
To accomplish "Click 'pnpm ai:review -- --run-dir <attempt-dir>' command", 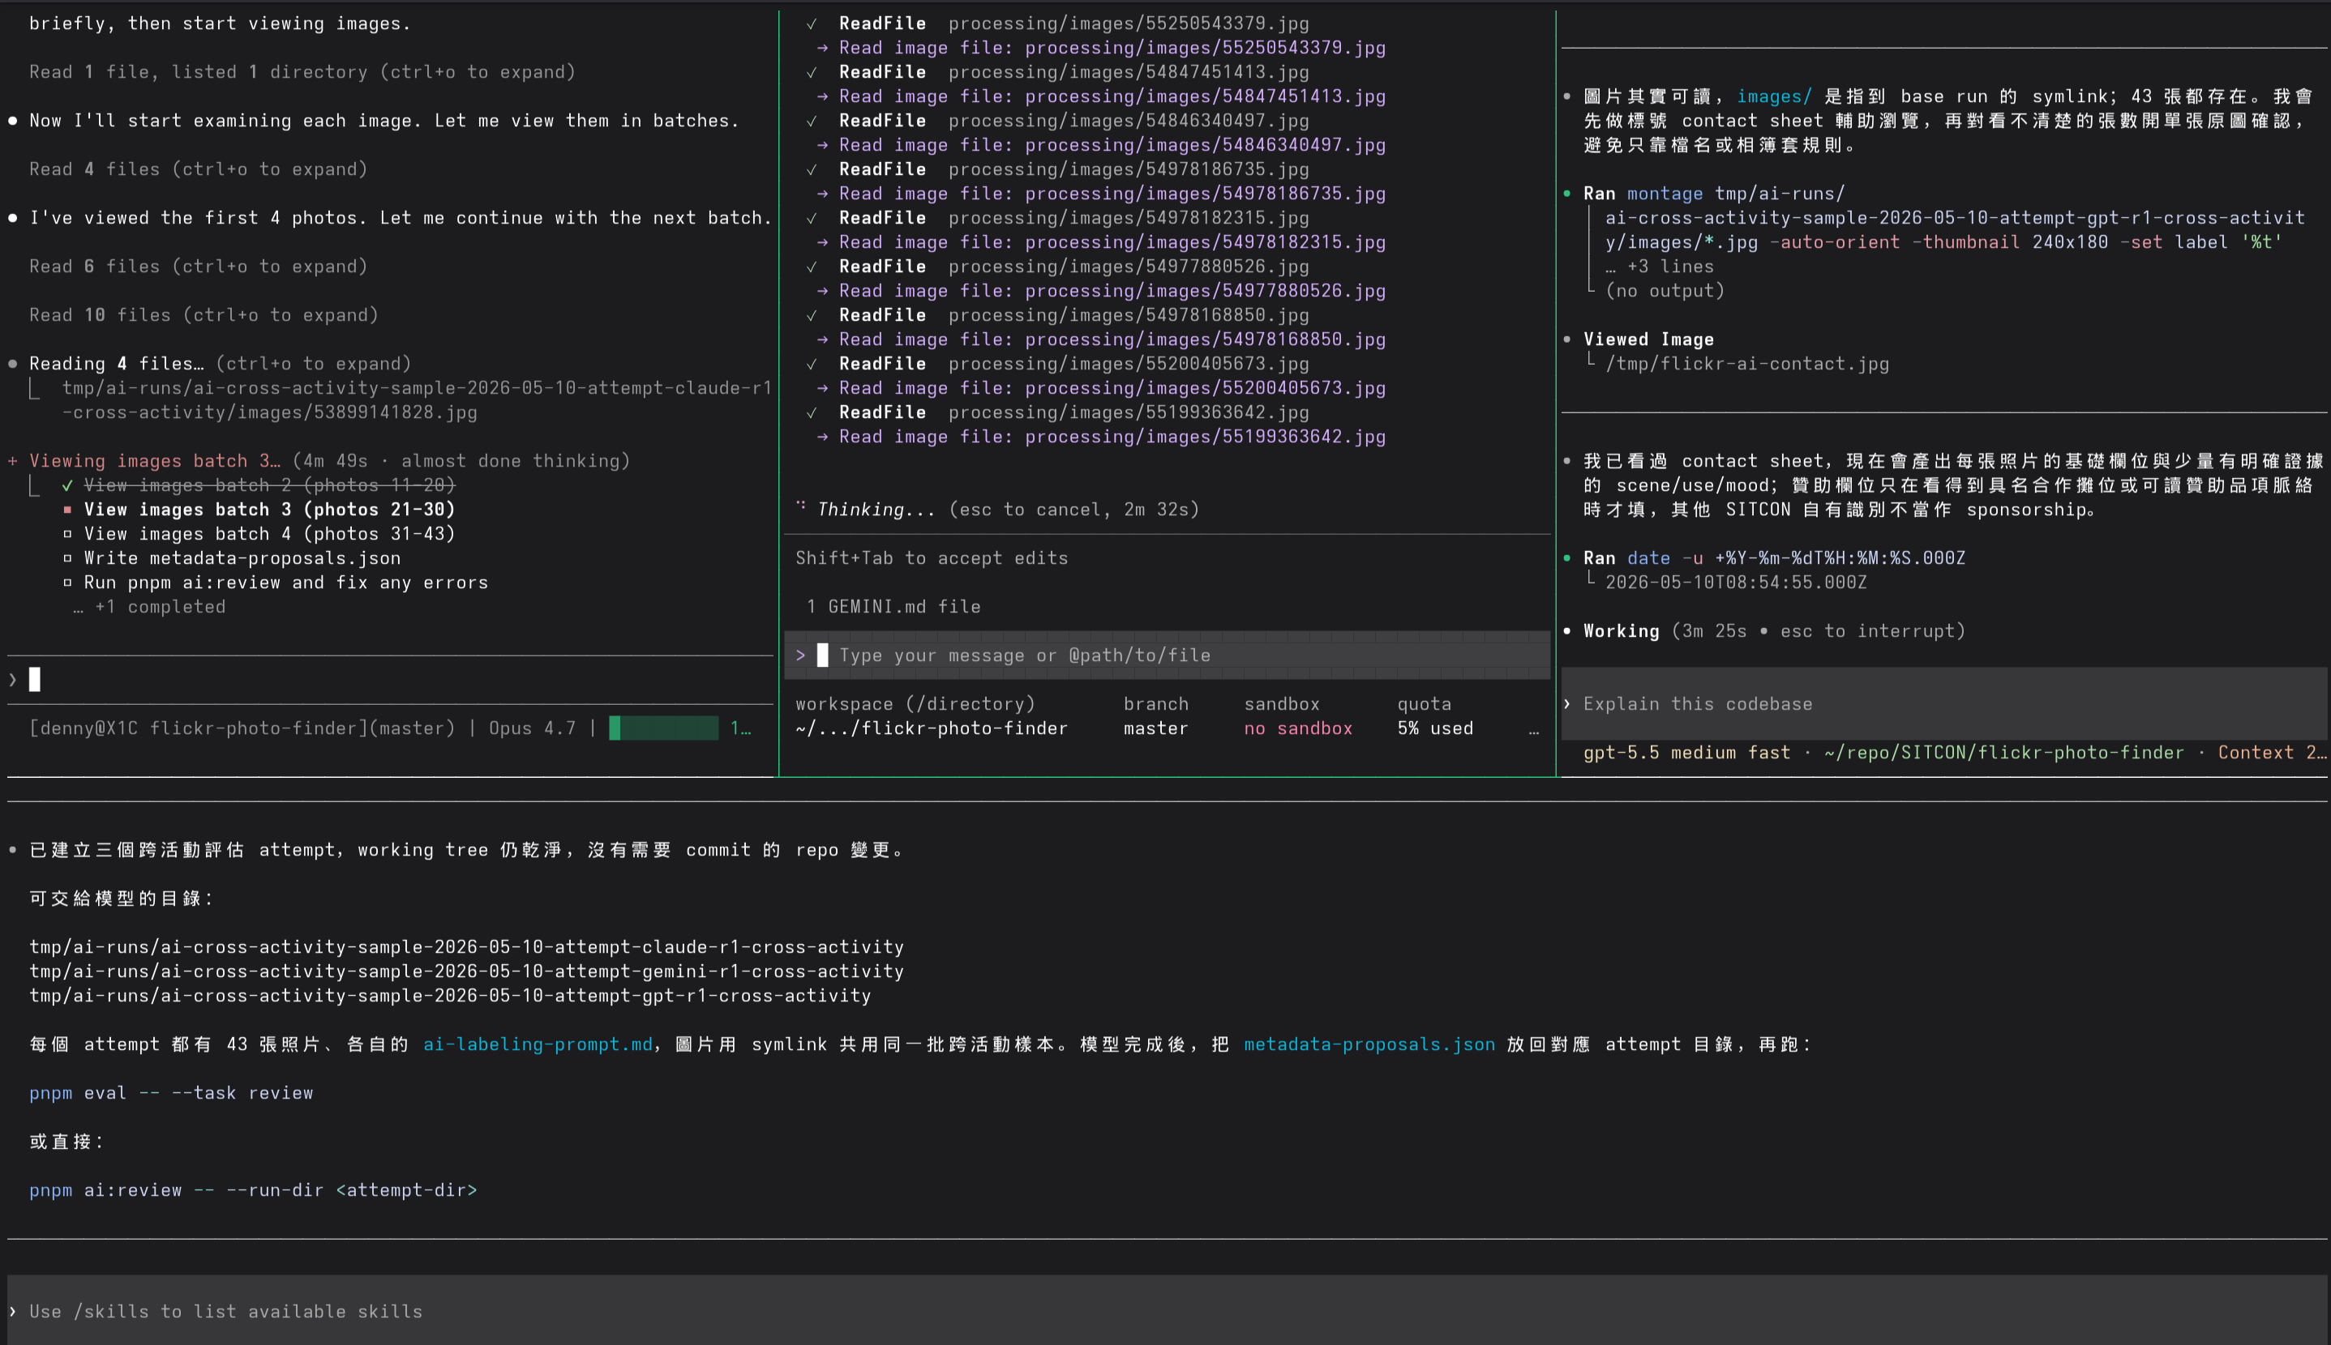I will pos(253,1191).
